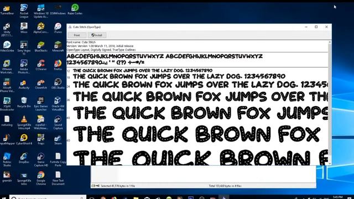Click the taskbar search box
Screen dimensions: 354x199
click(x=48, y=197)
